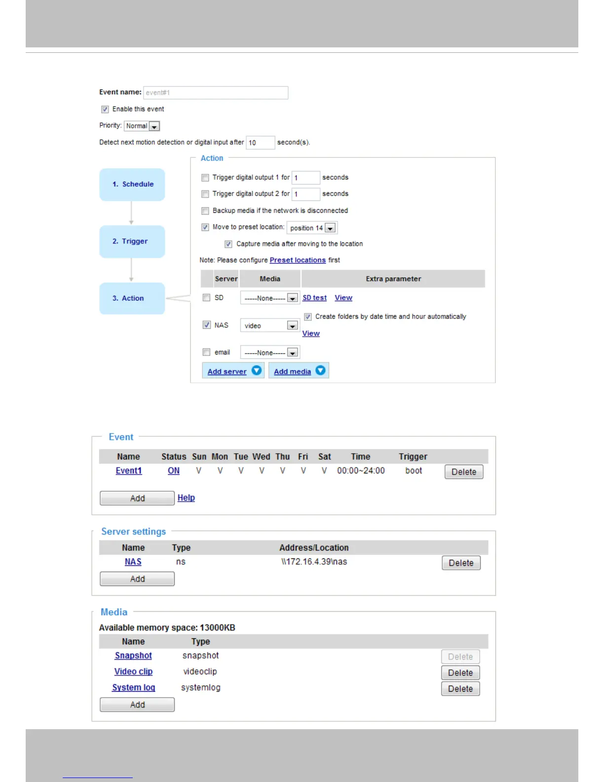This screenshot has height=782, width=604.
Task: Click the detection interval seconds field
Action: [261, 143]
